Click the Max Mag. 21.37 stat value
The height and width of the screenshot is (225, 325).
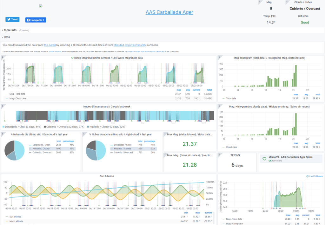click(189, 144)
